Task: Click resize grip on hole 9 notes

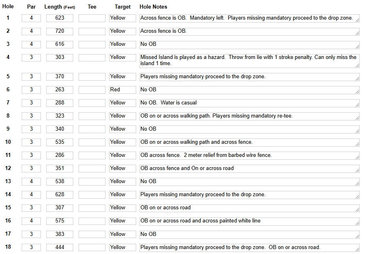Action: point(357,131)
